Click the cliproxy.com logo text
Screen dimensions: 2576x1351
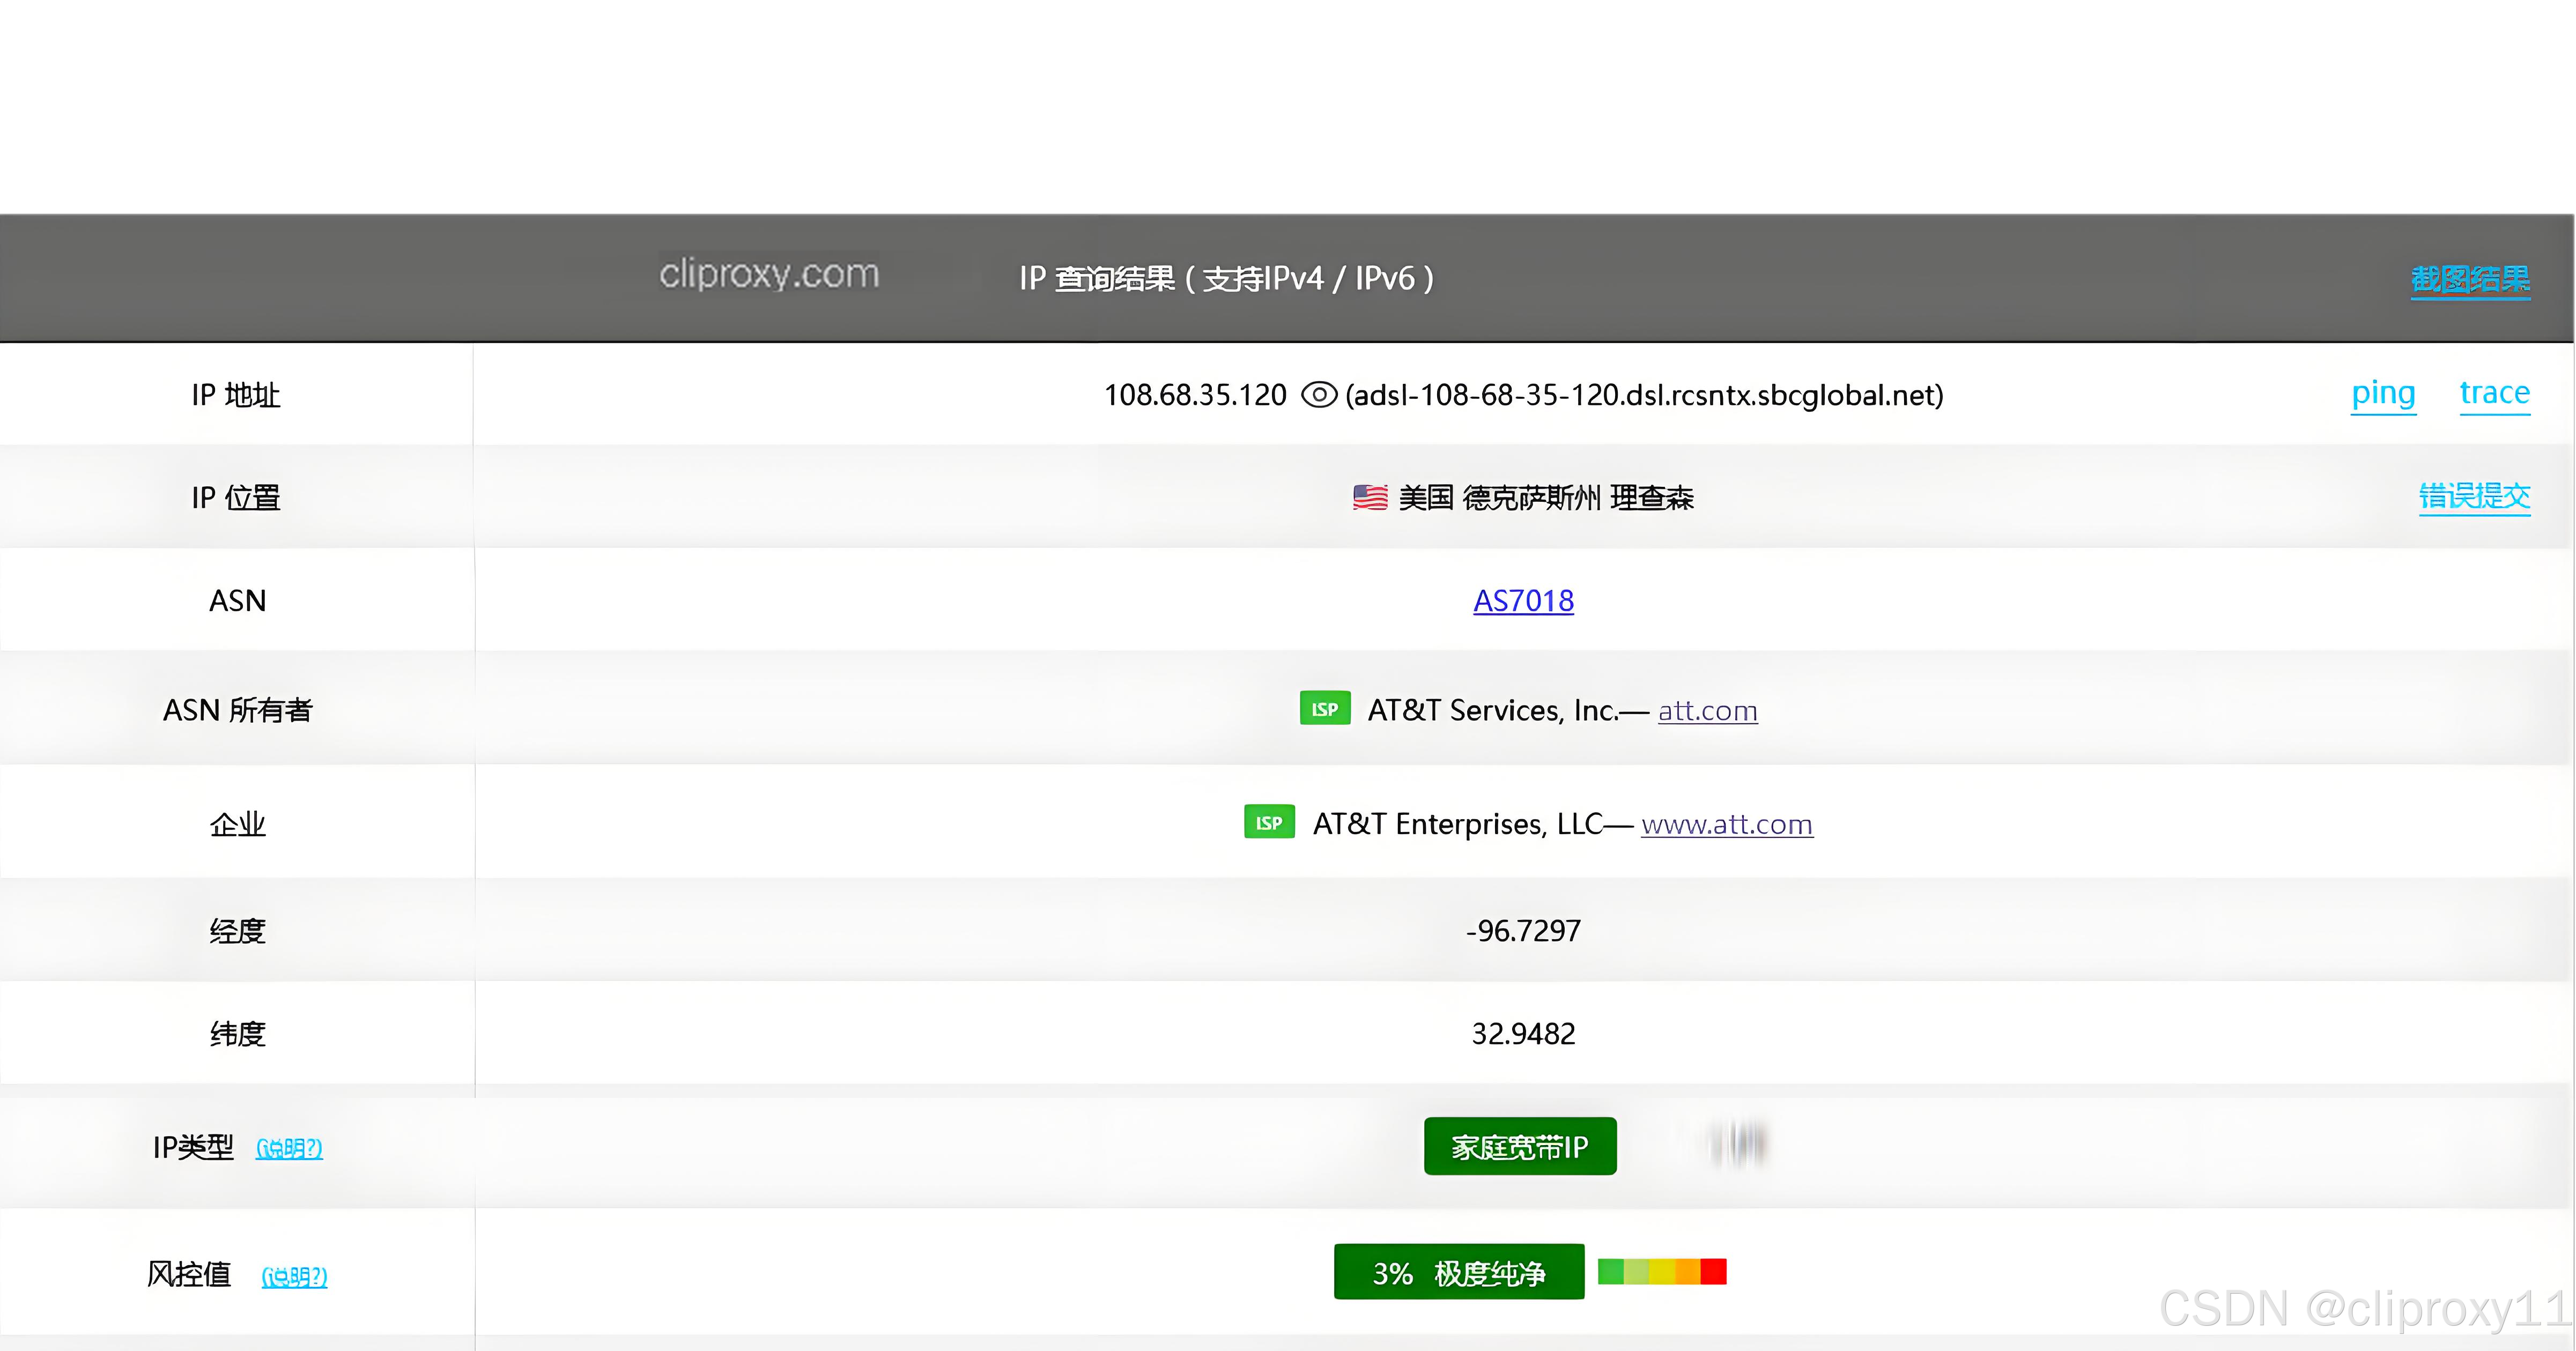(768, 274)
